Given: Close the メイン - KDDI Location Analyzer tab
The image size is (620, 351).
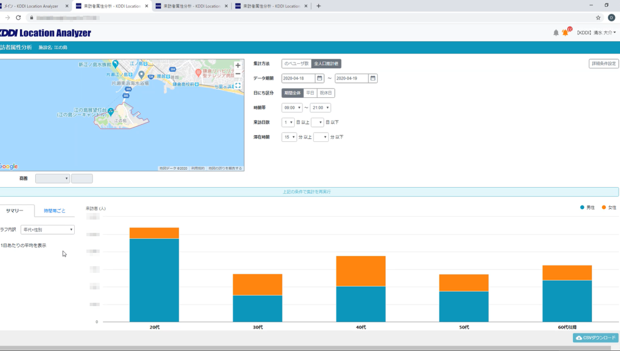Looking at the screenshot, I should pyautogui.click(x=67, y=6).
